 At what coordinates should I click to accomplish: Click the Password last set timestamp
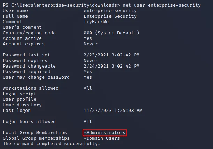[112, 55]
